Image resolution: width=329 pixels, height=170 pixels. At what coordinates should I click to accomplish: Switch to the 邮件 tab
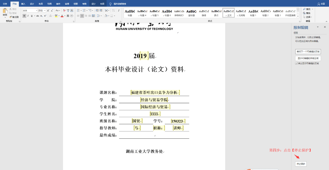58,4
